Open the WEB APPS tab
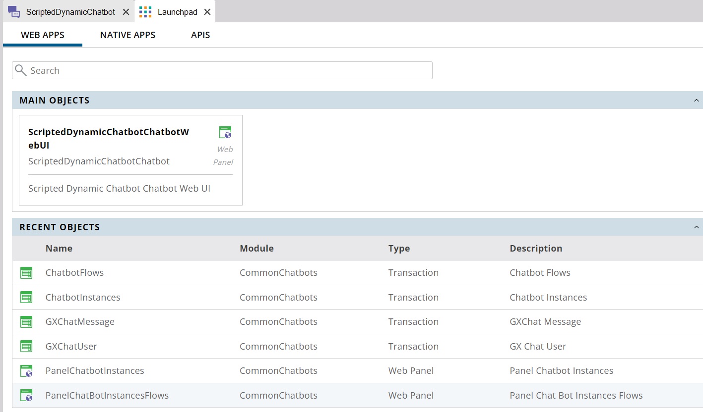The width and height of the screenshot is (703, 412). click(x=43, y=35)
